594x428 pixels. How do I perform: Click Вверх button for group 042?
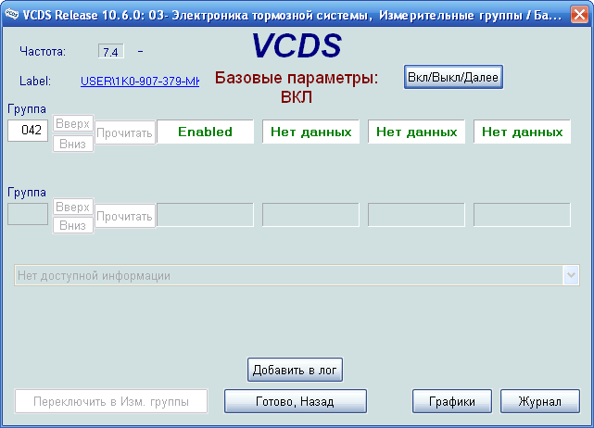point(72,123)
